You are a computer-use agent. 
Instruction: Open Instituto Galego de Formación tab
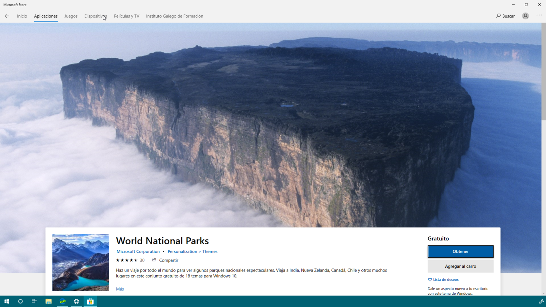click(x=174, y=16)
